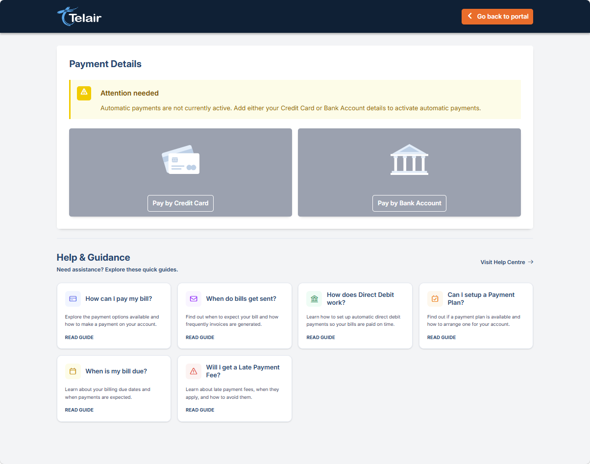
Task: Click the calendar icon beside When is my bill due
Action: point(73,371)
